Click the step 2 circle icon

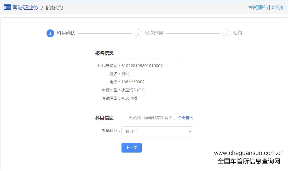click(x=138, y=33)
